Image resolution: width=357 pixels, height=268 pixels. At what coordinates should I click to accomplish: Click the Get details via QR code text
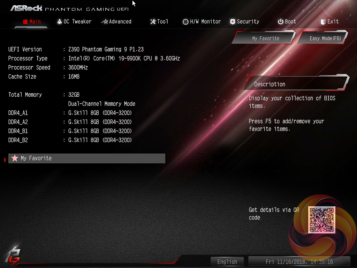[x=274, y=214]
